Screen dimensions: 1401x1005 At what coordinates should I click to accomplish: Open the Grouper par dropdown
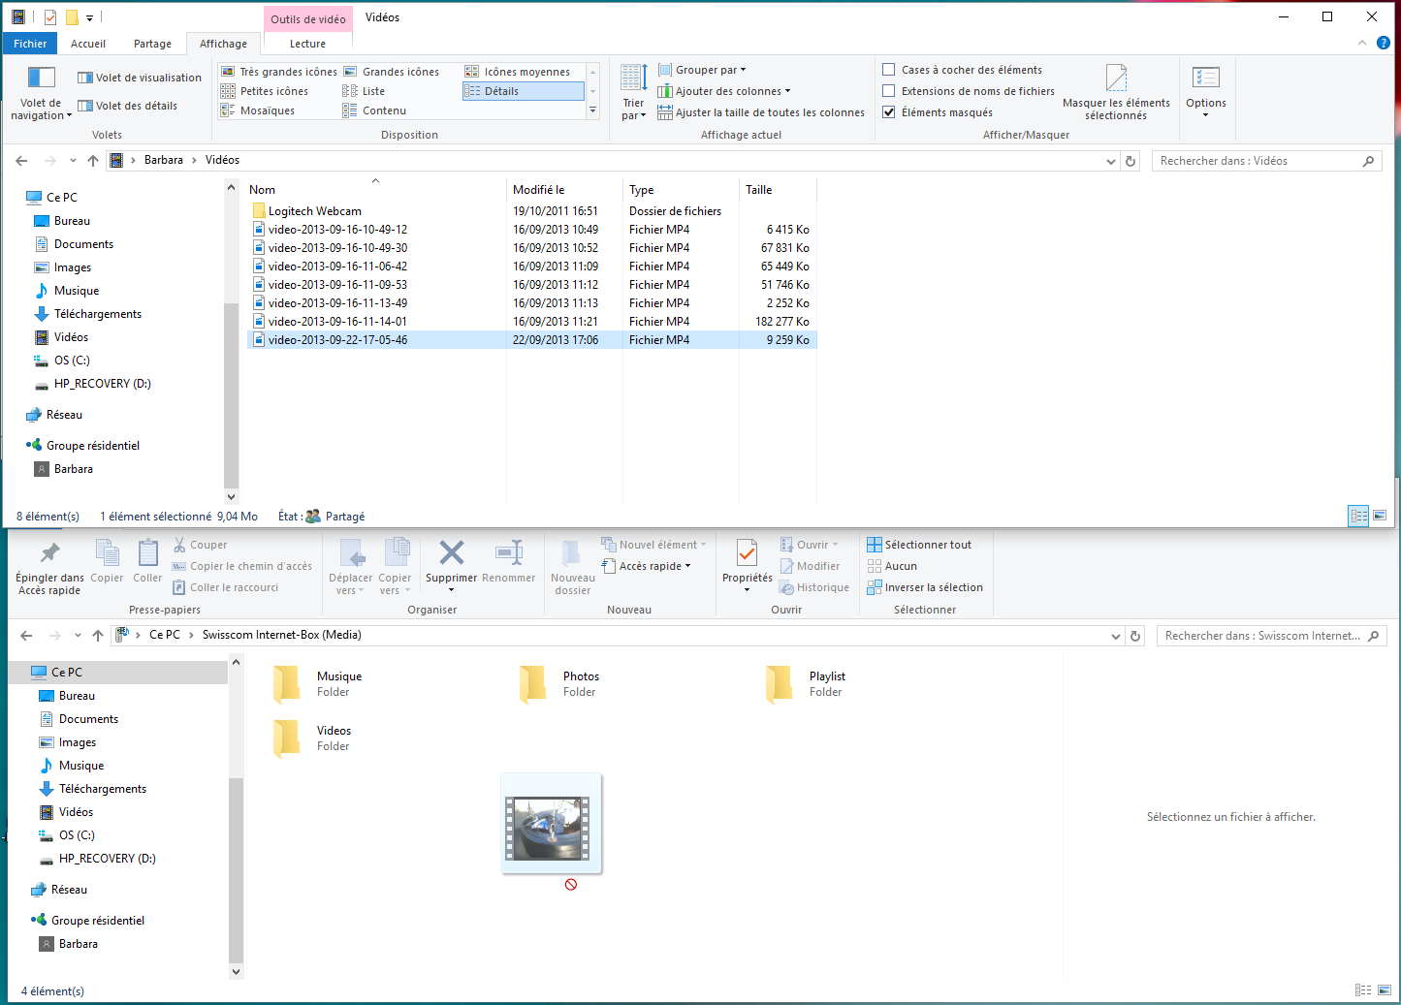point(702,69)
